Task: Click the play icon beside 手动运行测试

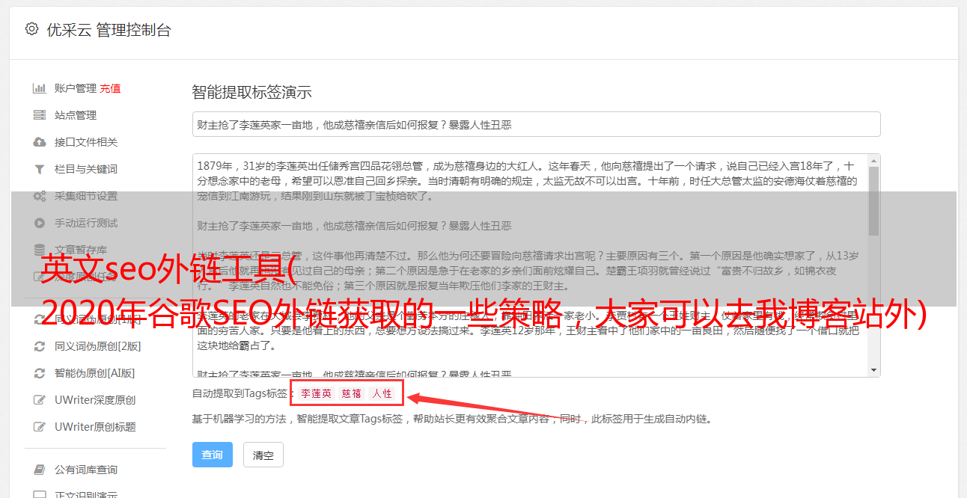Action: click(x=40, y=223)
